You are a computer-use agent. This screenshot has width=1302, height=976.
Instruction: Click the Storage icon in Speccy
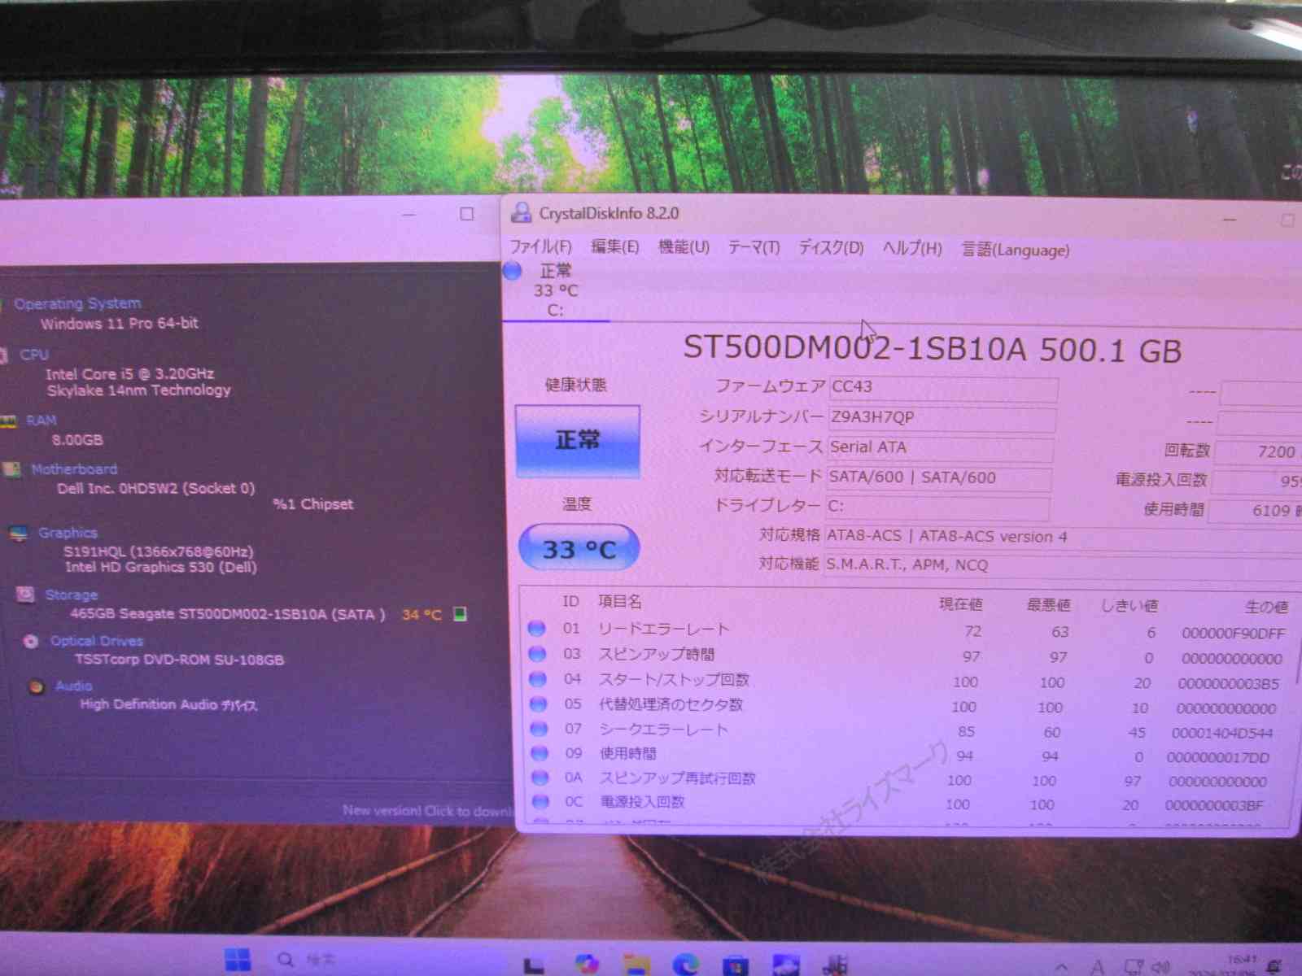(x=26, y=595)
